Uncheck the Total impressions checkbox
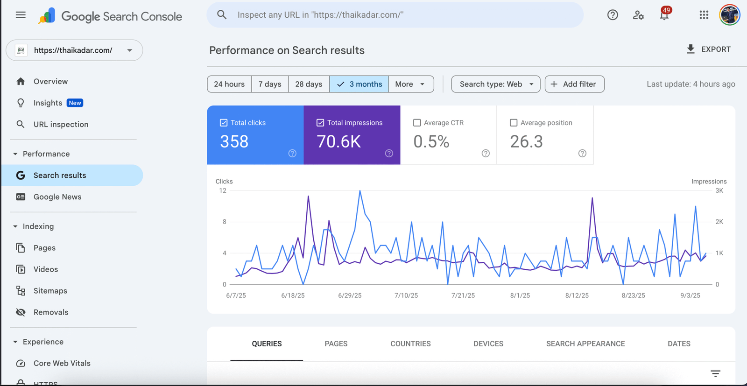The width and height of the screenshot is (747, 386). [320, 123]
